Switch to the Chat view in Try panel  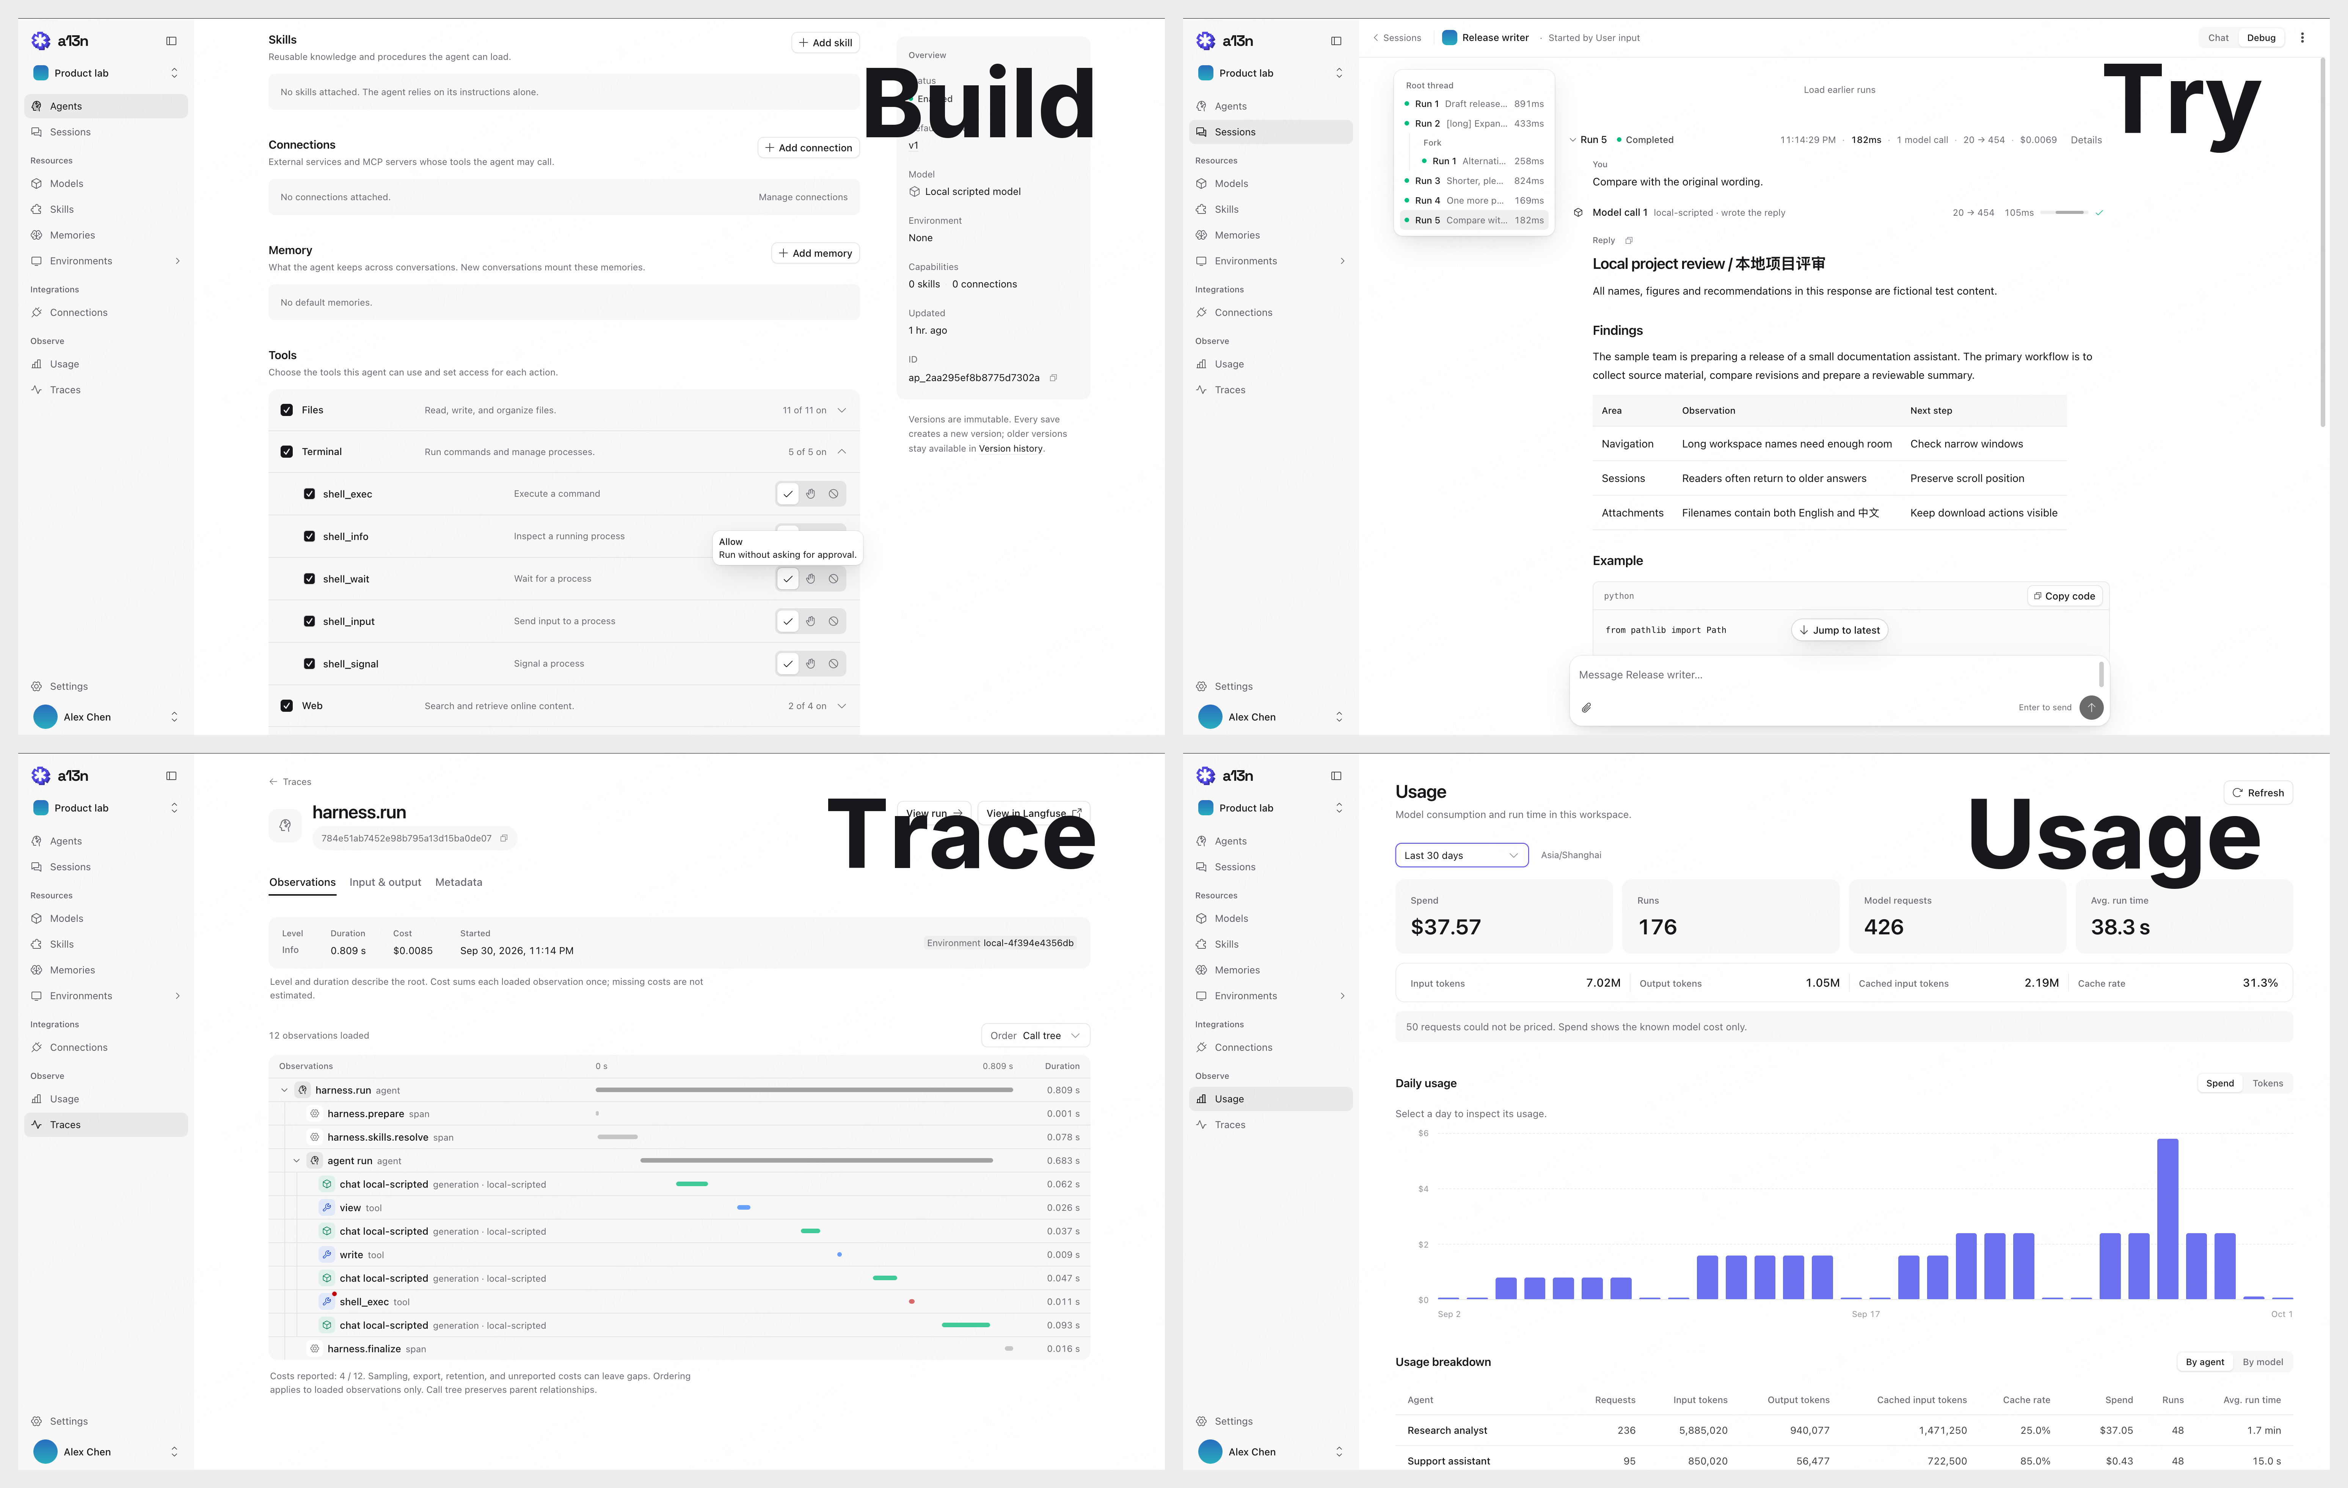point(2218,38)
